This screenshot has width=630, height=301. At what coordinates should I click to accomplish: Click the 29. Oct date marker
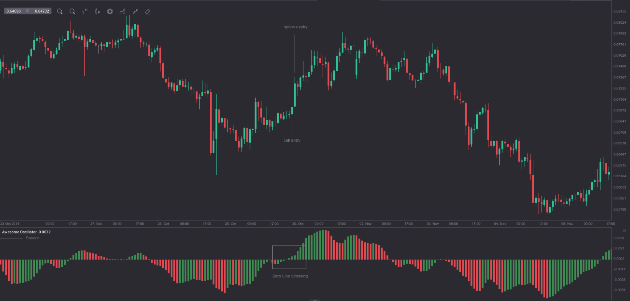tap(230, 224)
